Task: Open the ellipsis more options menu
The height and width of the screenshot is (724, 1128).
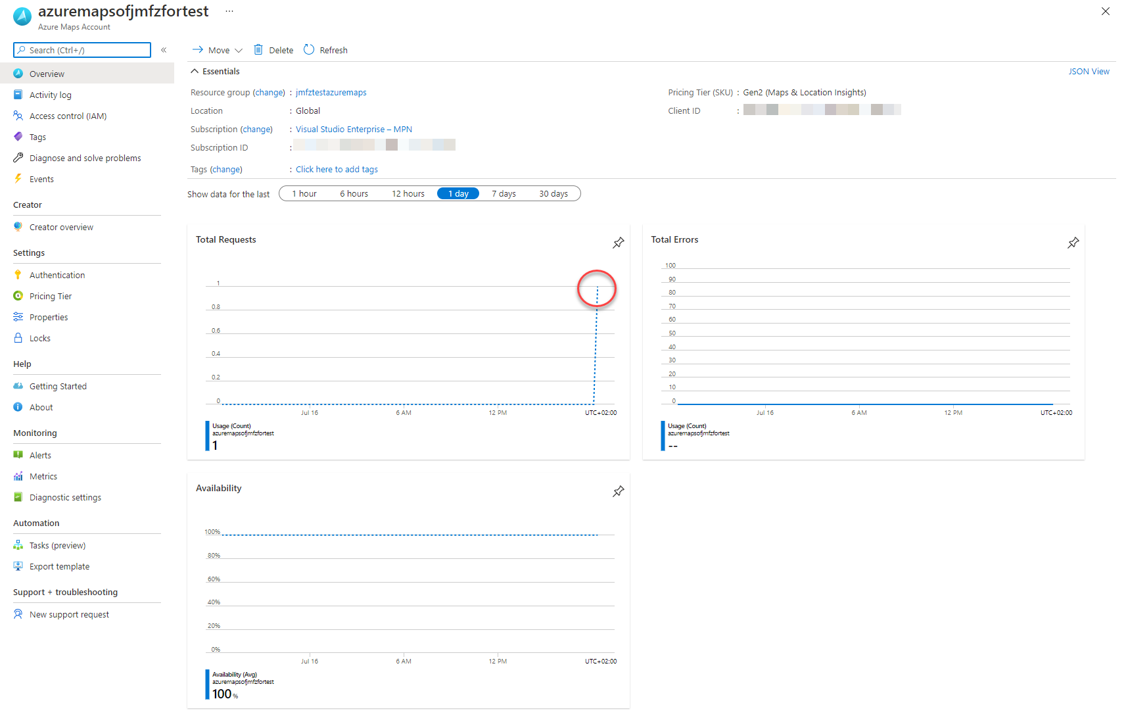Action: (229, 11)
